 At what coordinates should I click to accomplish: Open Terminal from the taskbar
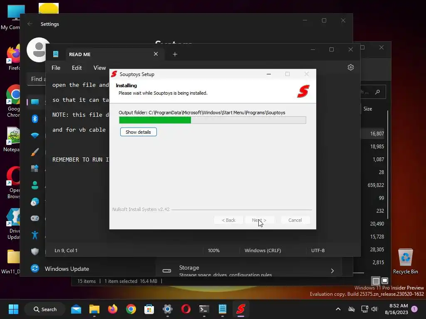pos(204,309)
